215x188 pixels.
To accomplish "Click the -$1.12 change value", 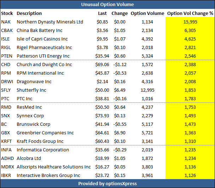I will [x=120, y=64].
